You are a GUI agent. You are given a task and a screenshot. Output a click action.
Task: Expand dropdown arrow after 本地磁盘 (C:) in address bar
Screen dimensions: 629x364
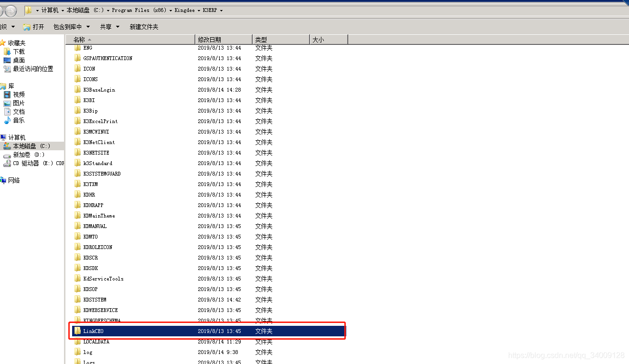[x=108, y=10]
